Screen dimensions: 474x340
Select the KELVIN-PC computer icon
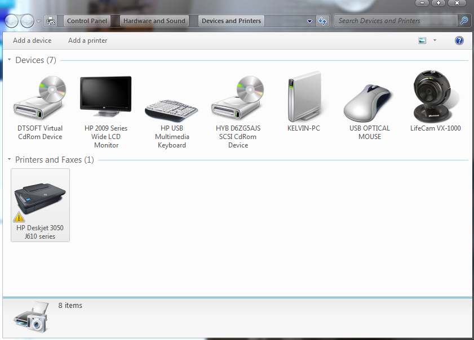coord(304,97)
